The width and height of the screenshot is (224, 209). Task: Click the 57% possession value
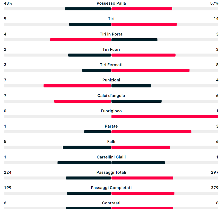(214, 3)
